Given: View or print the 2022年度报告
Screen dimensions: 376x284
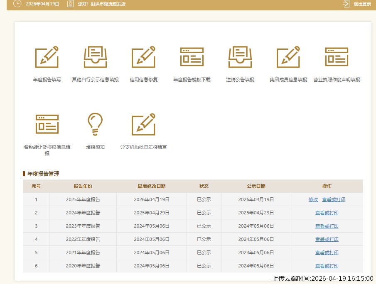Looking at the screenshot, I should tap(327, 239).
